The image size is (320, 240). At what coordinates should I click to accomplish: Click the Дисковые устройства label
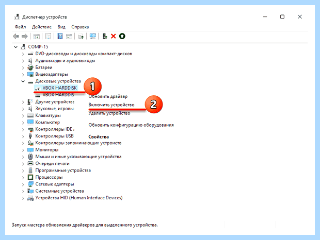click(58, 81)
